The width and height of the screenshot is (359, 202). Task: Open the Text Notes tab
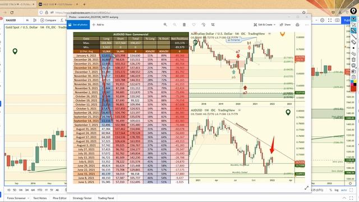tap(40, 198)
